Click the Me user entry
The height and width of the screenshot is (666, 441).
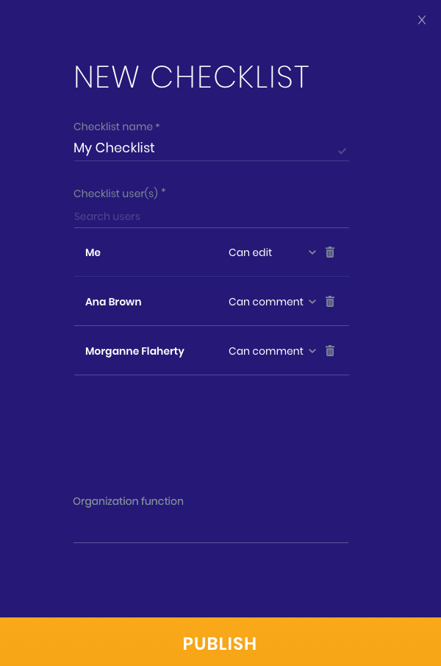(93, 252)
